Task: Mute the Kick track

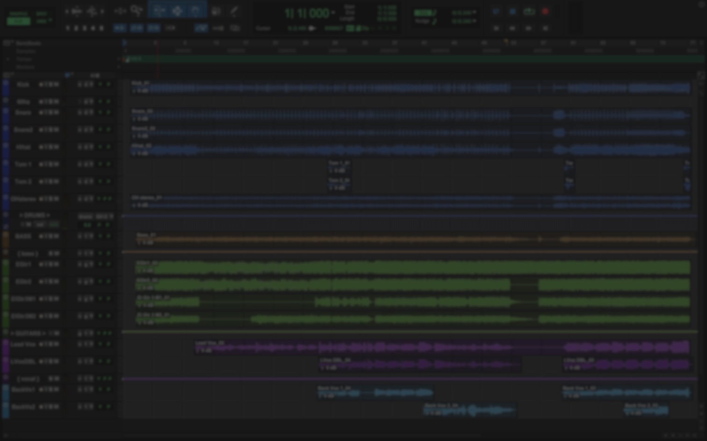Action: (56, 85)
